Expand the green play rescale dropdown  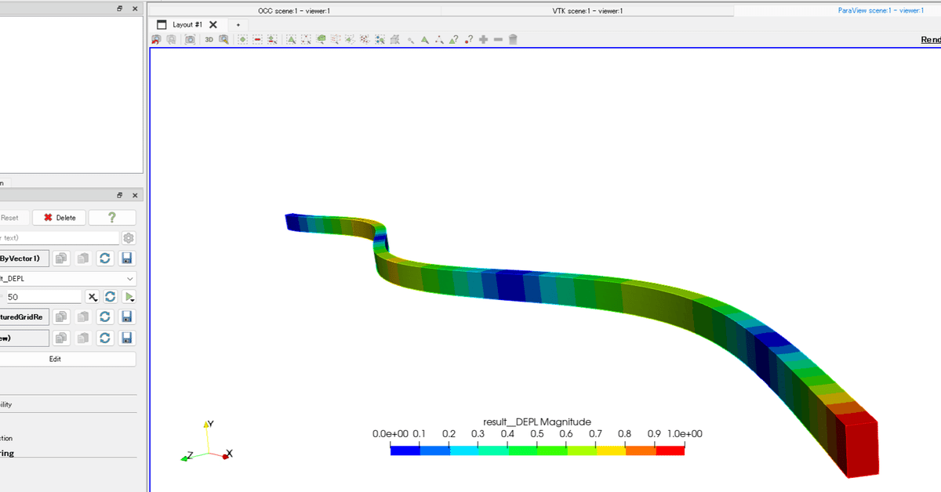[129, 297]
